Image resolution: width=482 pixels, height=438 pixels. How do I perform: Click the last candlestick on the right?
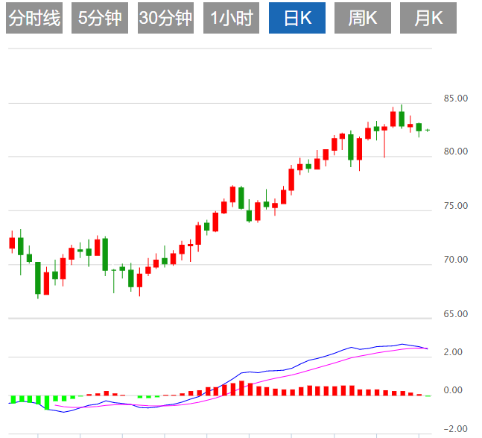point(428,130)
